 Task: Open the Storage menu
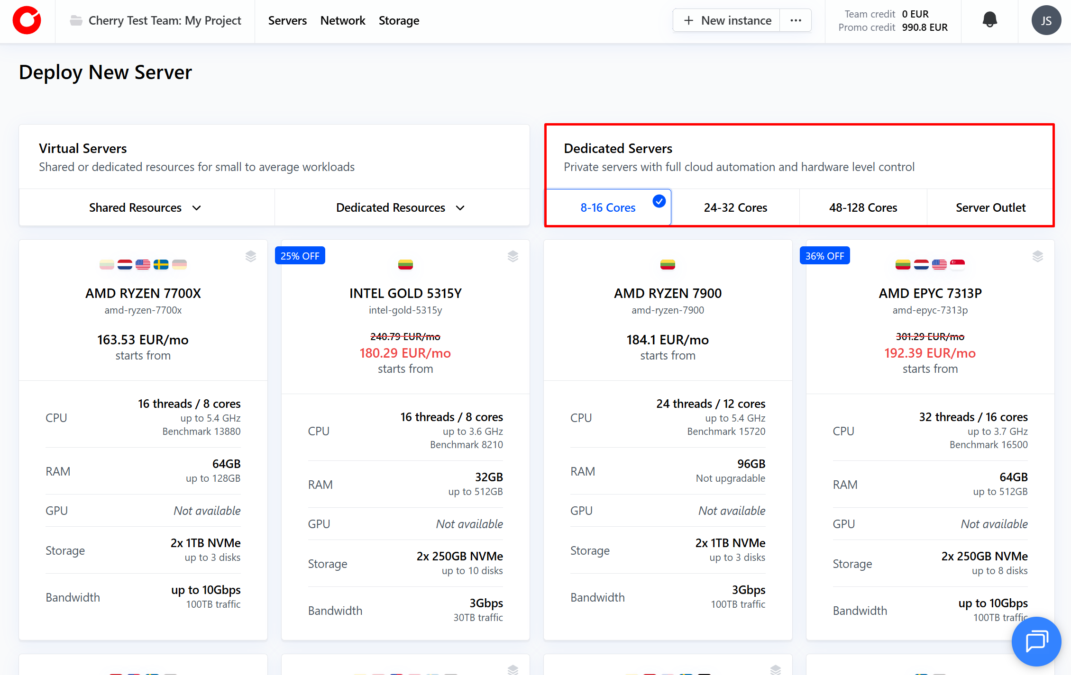pos(399,20)
